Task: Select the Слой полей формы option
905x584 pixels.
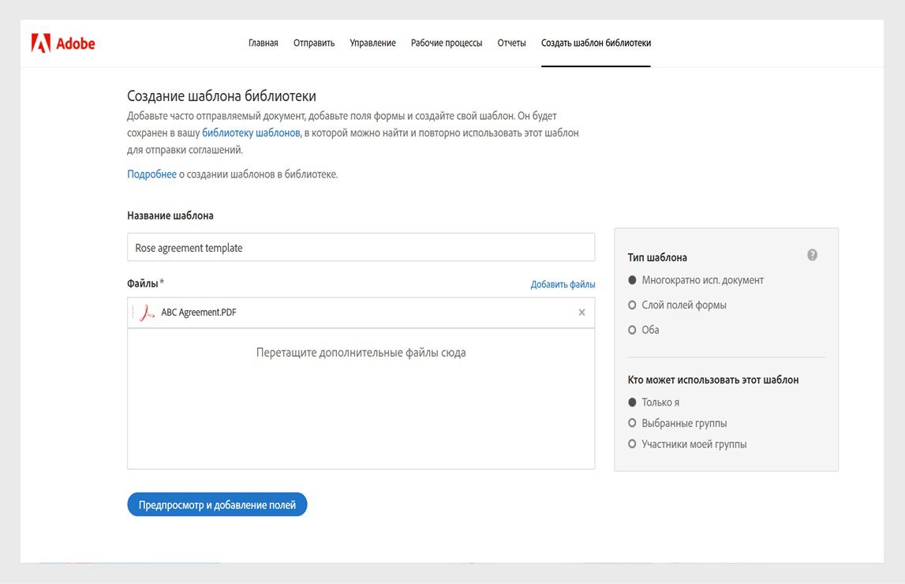Action: click(632, 305)
